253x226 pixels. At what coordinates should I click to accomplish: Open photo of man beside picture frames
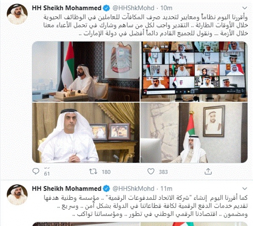pyautogui.click(x=86, y=132)
